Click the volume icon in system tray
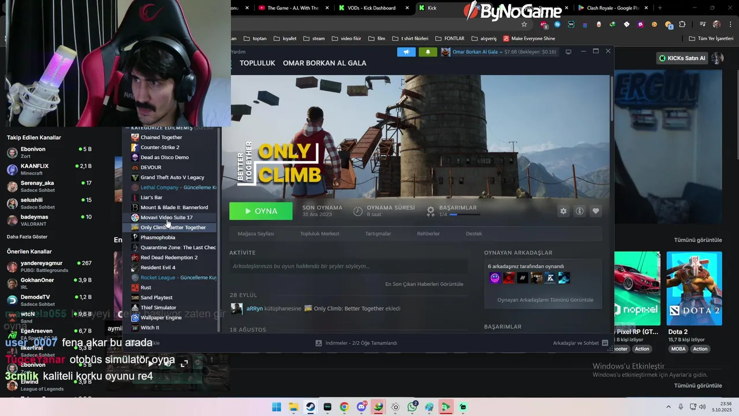 703,407
